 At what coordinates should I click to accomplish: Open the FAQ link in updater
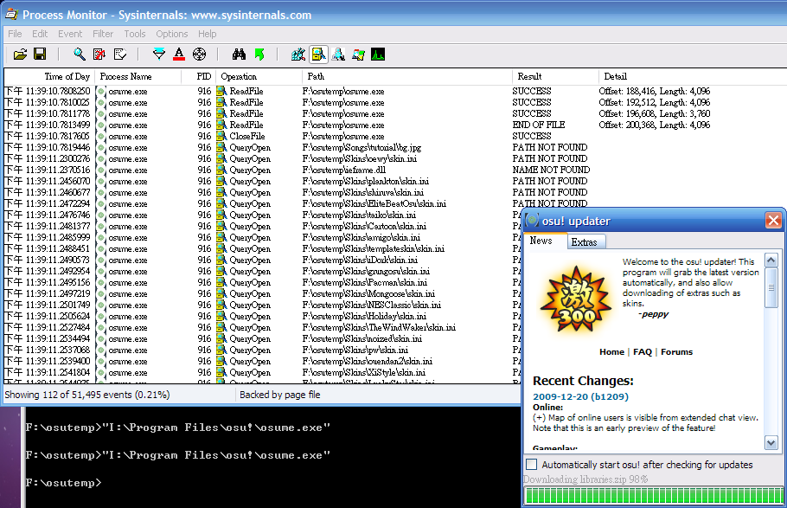coord(643,351)
